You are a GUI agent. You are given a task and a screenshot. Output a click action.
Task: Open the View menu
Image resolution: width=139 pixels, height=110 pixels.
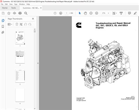tap(11, 4)
